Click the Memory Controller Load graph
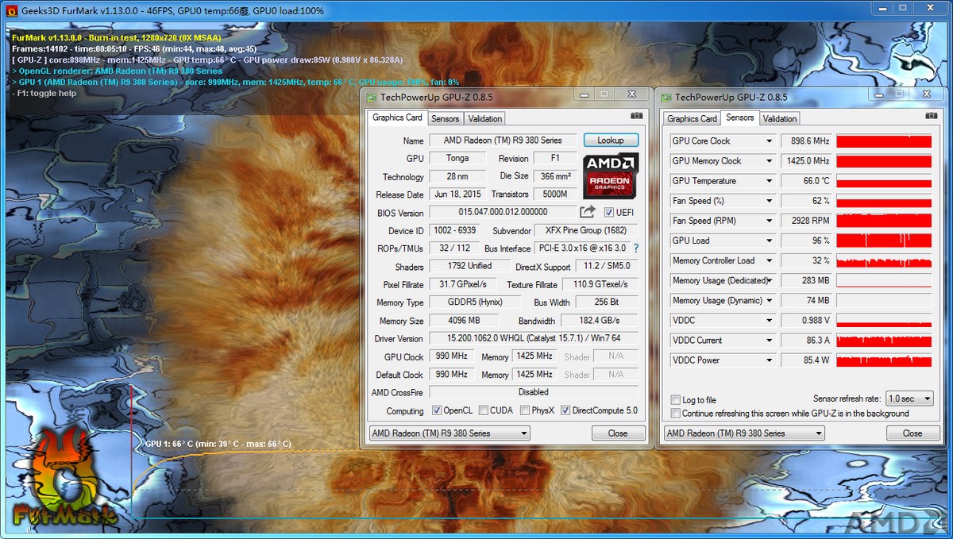Viewport: 953px width, 539px height. [884, 260]
